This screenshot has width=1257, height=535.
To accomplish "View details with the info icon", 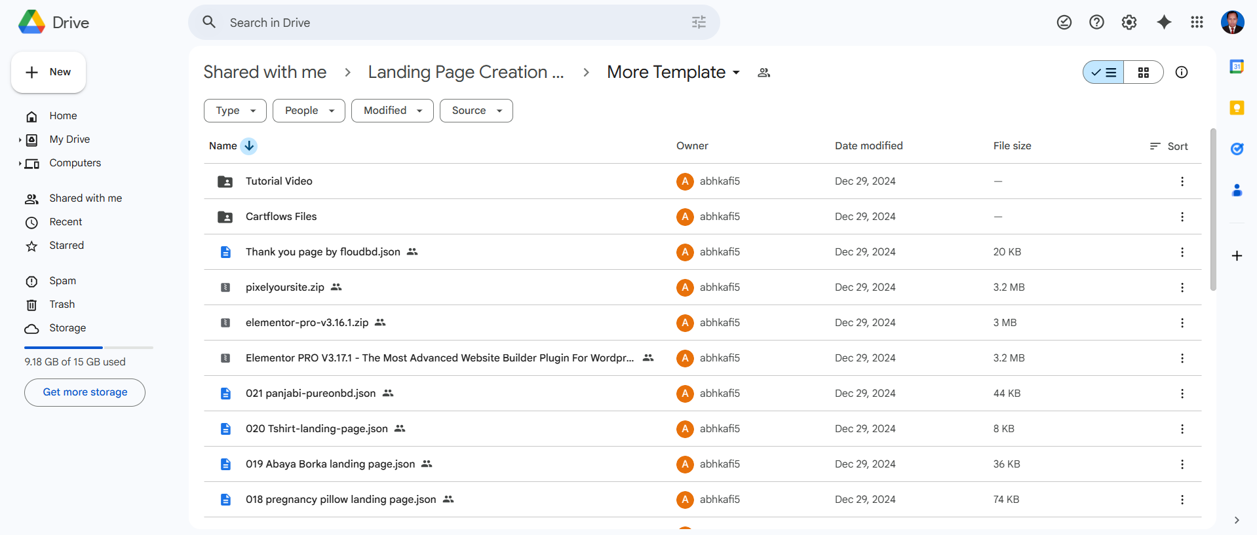I will (1181, 72).
